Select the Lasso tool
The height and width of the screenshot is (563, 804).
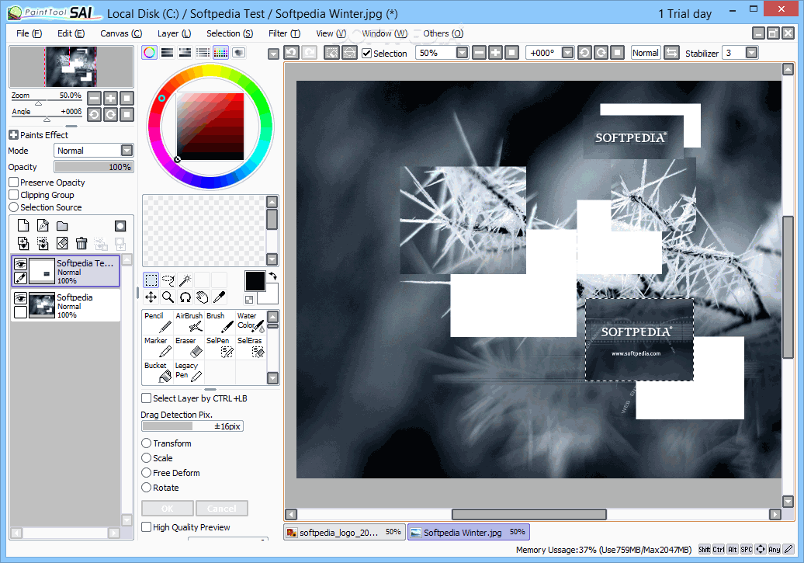coord(168,280)
